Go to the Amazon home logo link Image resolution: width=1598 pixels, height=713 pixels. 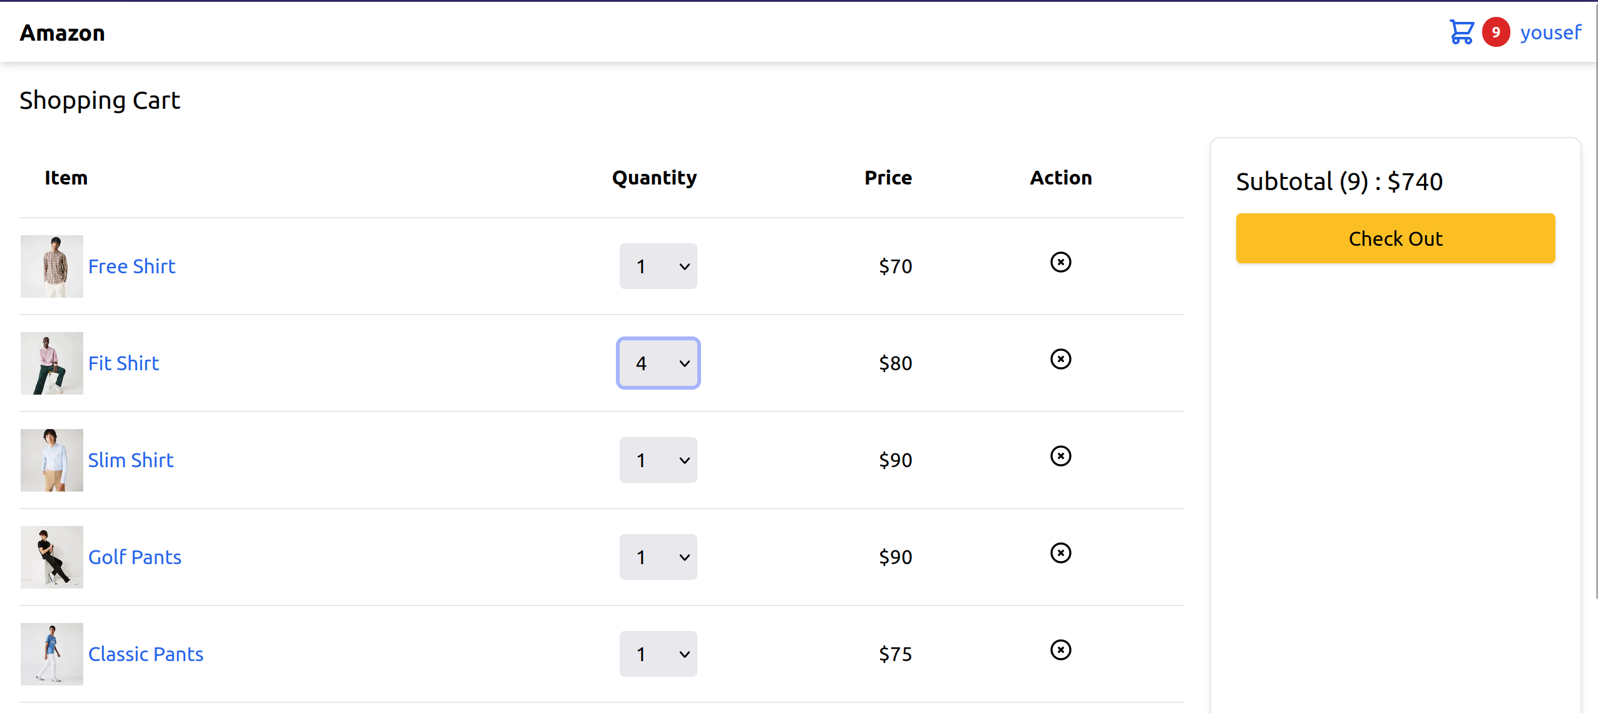(63, 33)
